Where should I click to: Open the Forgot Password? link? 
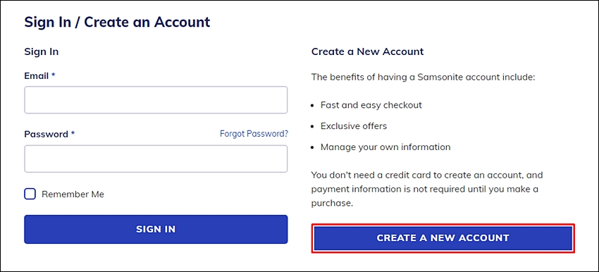(x=254, y=134)
